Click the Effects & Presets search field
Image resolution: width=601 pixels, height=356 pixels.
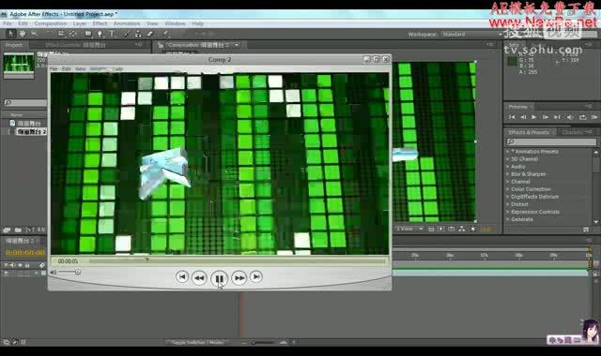551,142
